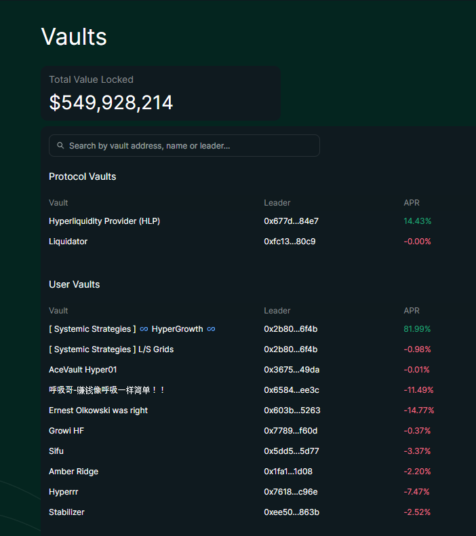
Task: Open Ernest Olkowski was right vault
Action: (98, 410)
